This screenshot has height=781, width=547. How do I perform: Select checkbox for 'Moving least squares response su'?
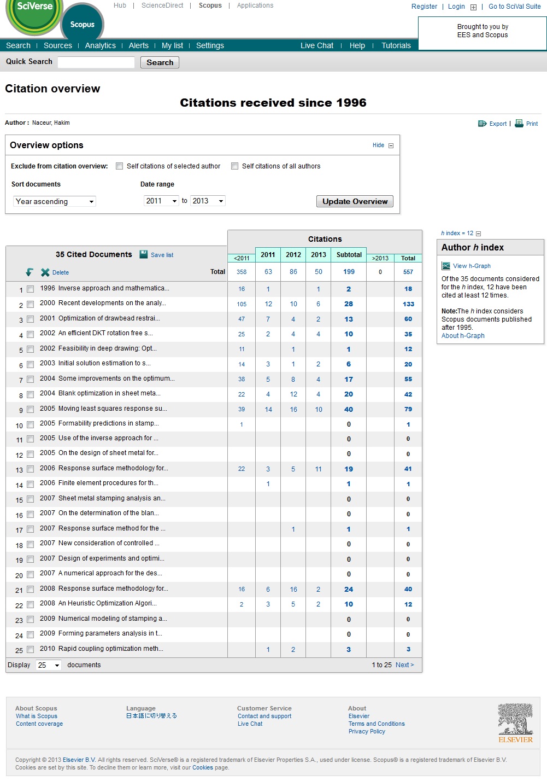point(31,410)
